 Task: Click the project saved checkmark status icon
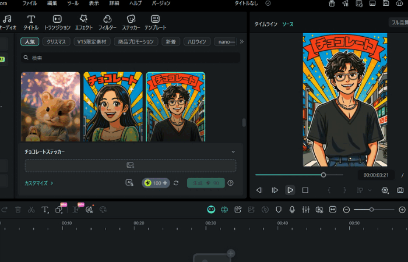[268, 3]
